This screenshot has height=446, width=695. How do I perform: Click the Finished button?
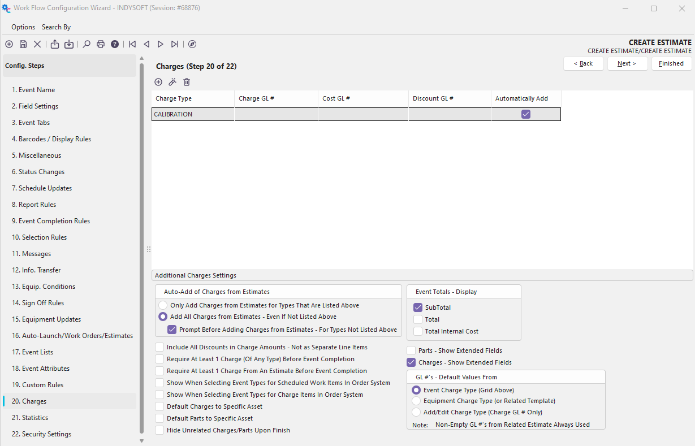tap(671, 63)
